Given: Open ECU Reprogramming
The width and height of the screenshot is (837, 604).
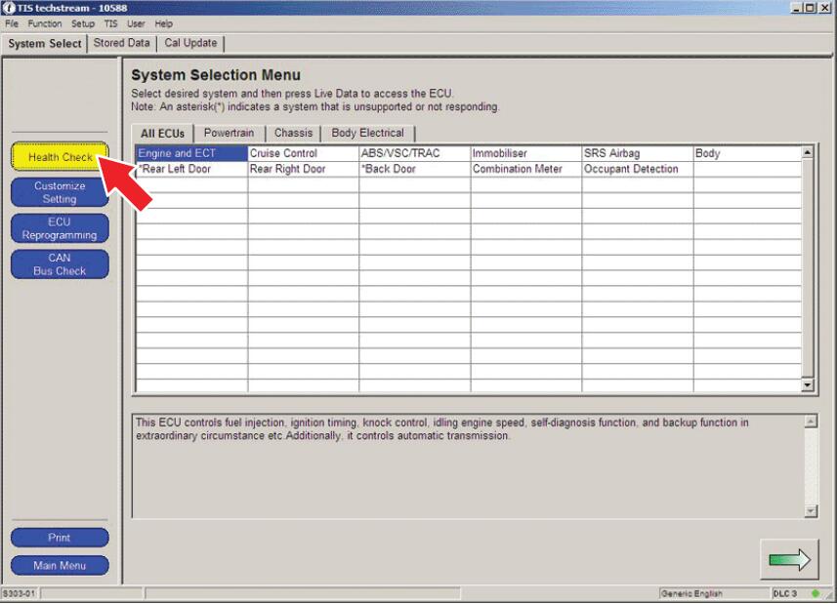Looking at the screenshot, I should [60, 228].
